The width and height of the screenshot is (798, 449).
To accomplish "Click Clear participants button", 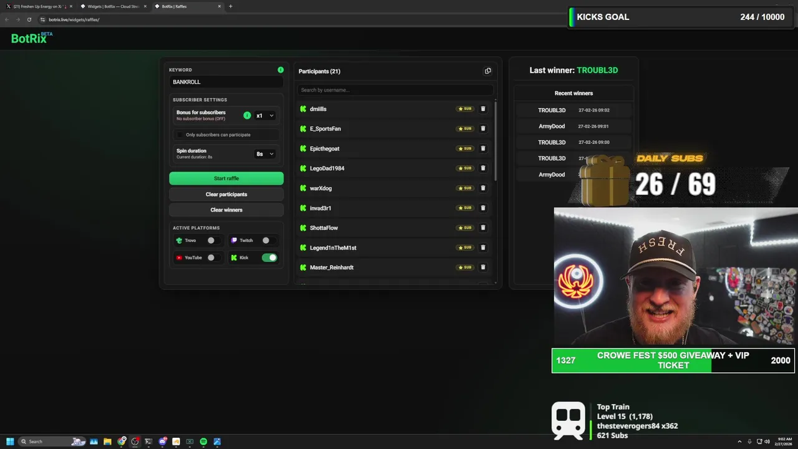I will click(x=226, y=194).
